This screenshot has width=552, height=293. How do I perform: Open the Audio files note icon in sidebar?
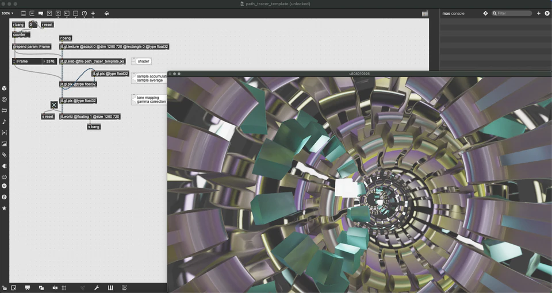point(4,122)
